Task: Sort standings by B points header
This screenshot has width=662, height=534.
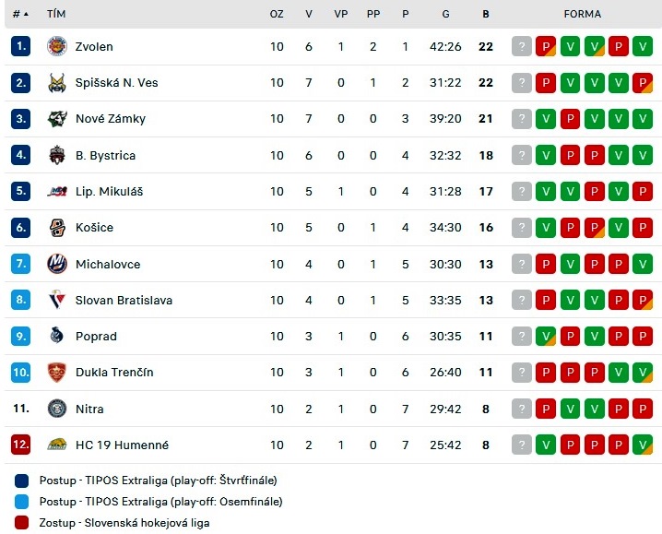Action: coord(486,14)
